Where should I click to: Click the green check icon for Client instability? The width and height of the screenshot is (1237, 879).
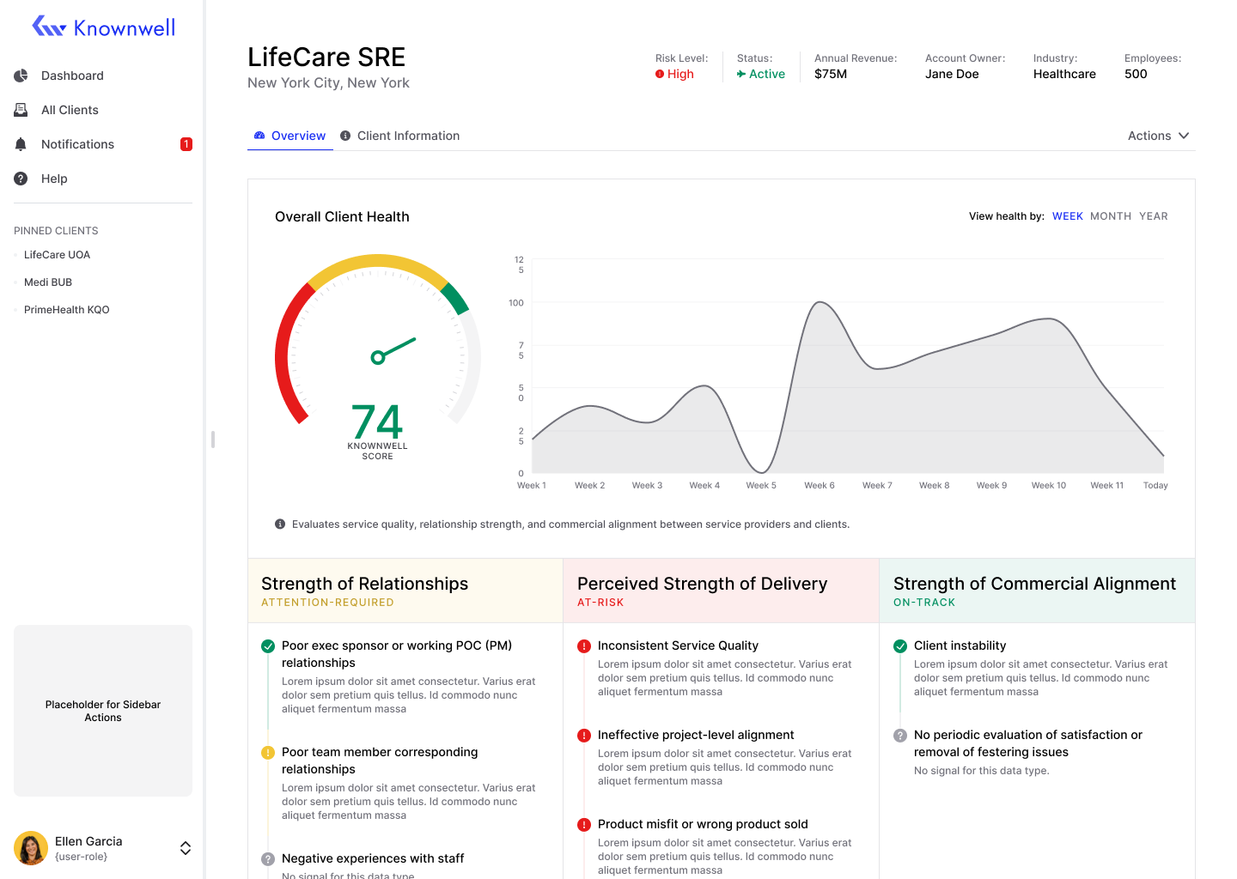900,646
